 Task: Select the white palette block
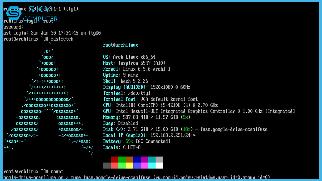pos(159,166)
